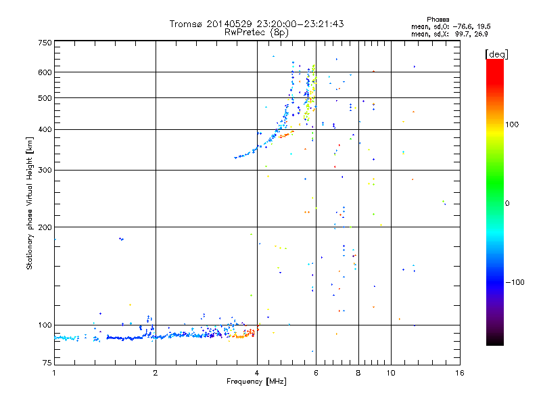Click the colorbar '0' tick label
This screenshot has height=406, width=541.
507,204
